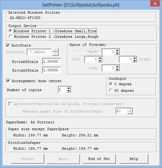
Task: Open Help for SetPrinter
Action: pos(134,159)
